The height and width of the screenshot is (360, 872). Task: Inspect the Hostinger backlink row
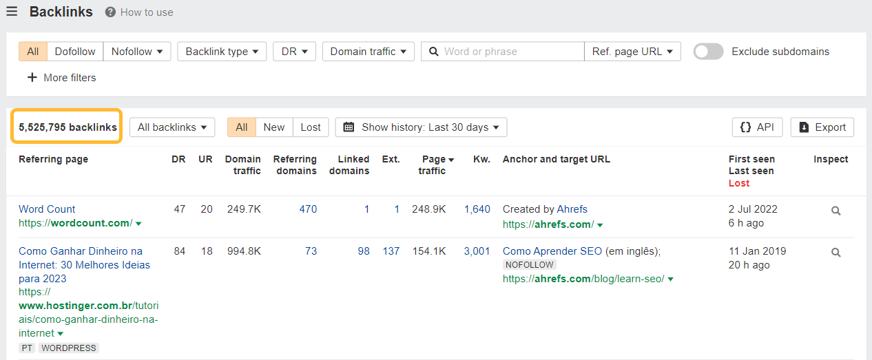pyautogui.click(x=835, y=253)
